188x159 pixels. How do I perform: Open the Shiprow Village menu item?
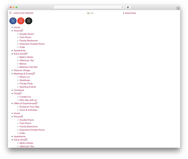pos(22,70)
